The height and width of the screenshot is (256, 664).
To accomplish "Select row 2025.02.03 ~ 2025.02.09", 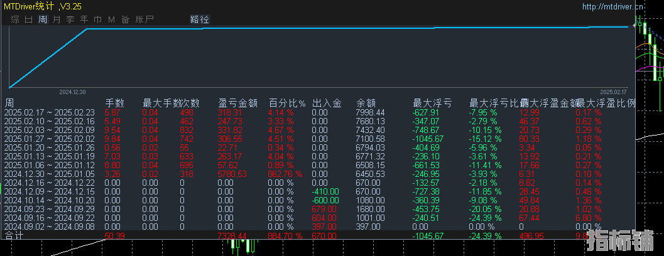I will point(319,130).
